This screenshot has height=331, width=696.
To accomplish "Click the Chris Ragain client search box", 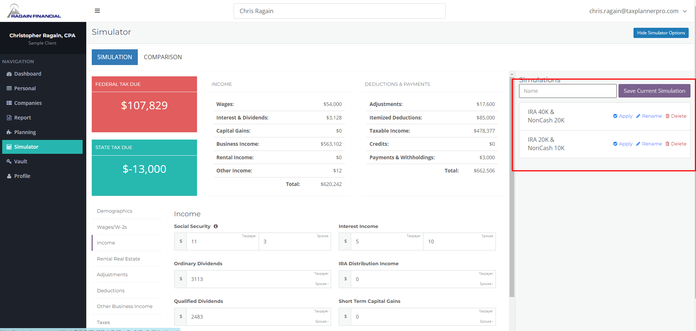I will point(339,11).
